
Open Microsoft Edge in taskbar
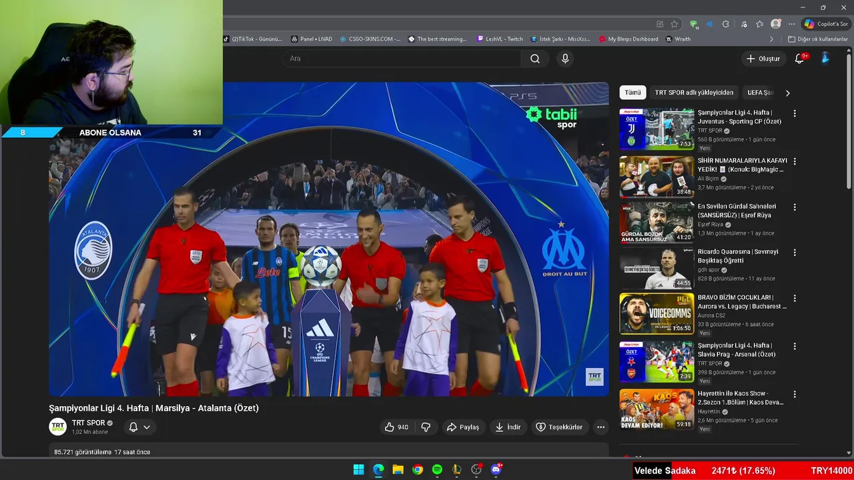tap(378, 469)
